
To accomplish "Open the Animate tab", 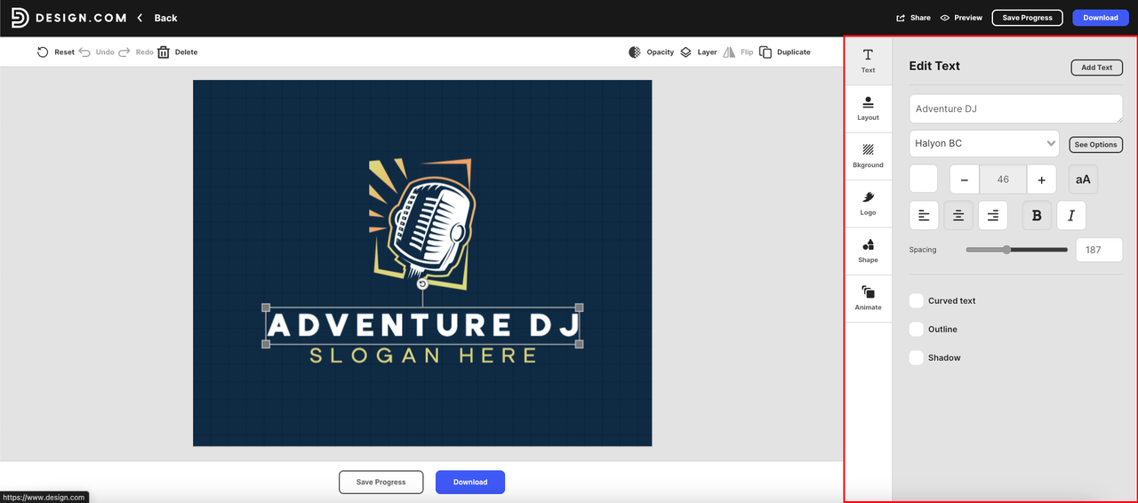I will 868,299.
